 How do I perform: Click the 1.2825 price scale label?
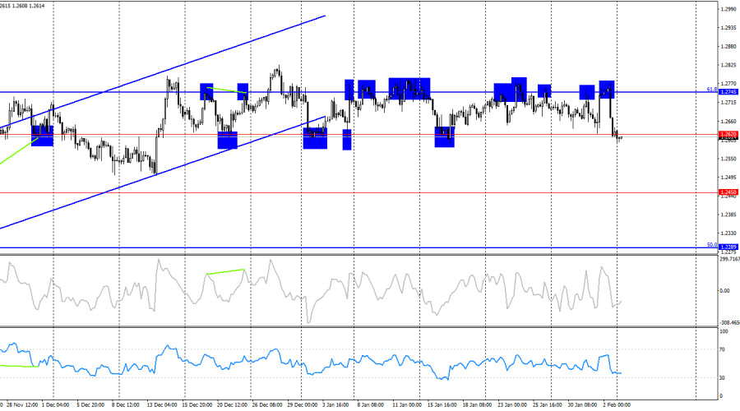pyautogui.click(x=728, y=65)
